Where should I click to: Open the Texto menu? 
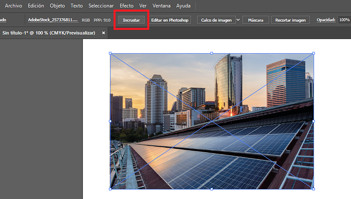pyautogui.click(x=77, y=6)
